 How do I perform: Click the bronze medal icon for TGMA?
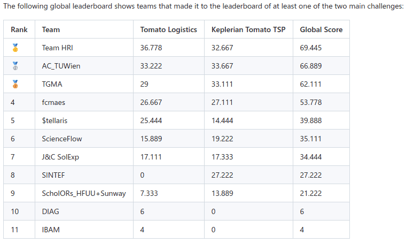pyautogui.click(x=15, y=84)
